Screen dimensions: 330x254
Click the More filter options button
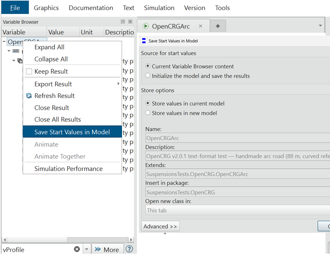click(x=107, y=249)
